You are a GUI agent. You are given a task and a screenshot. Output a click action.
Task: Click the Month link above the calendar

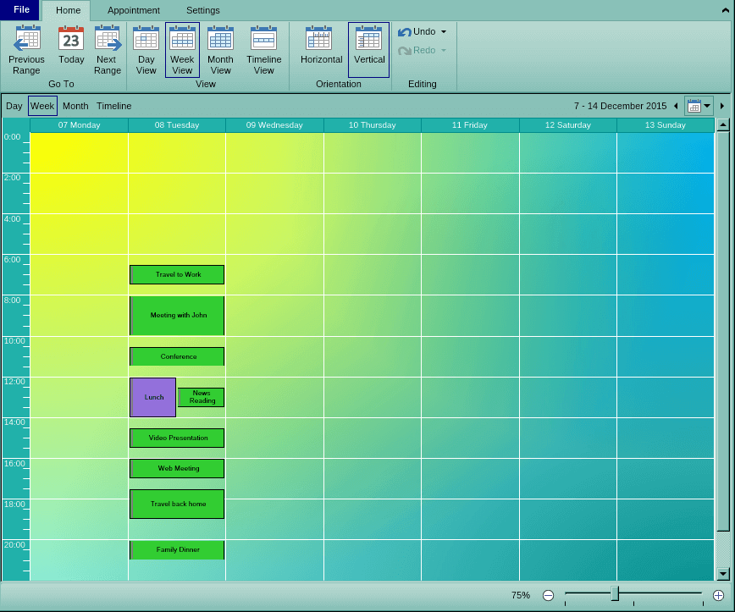click(x=75, y=106)
